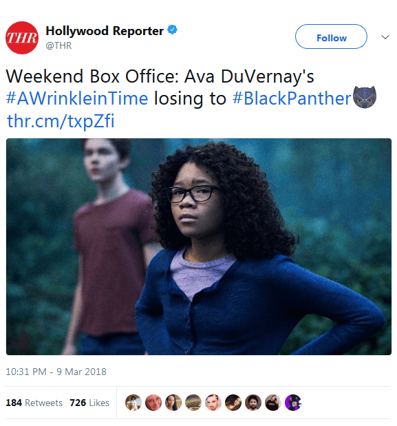Screen dimensions: 397x426
Task: Open the seventh liker's bearded avatar
Action: pyautogui.click(x=253, y=403)
